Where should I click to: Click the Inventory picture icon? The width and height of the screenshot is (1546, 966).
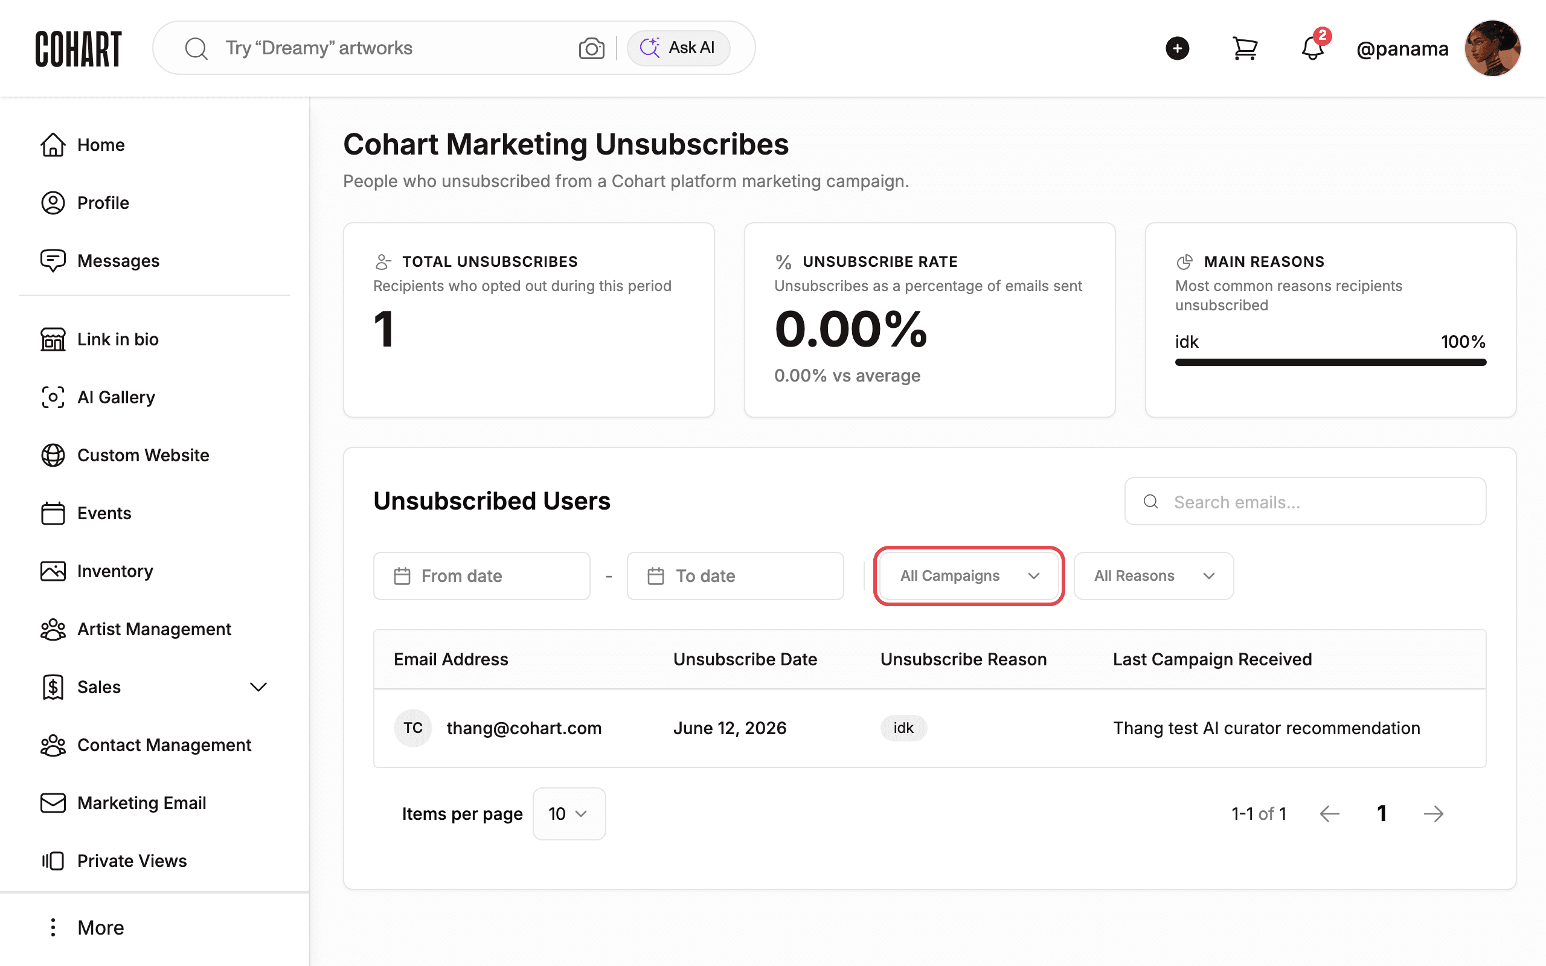pos(53,571)
